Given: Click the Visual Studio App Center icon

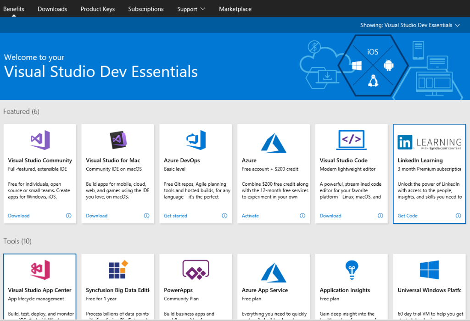Looking at the screenshot, I should click(40, 270).
